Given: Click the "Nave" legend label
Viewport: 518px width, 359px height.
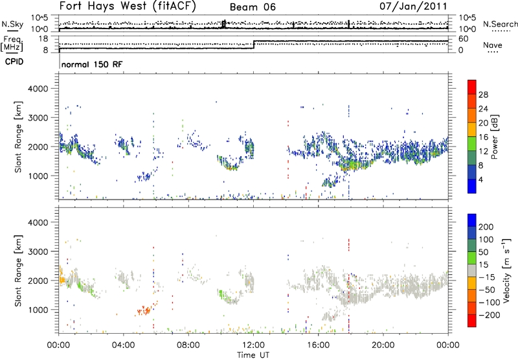Looking at the screenshot, I should click(493, 45).
